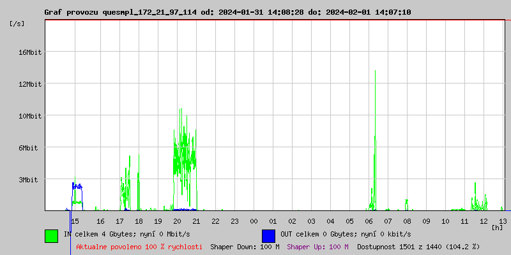Click the blue OUT legend swatch

268,235
